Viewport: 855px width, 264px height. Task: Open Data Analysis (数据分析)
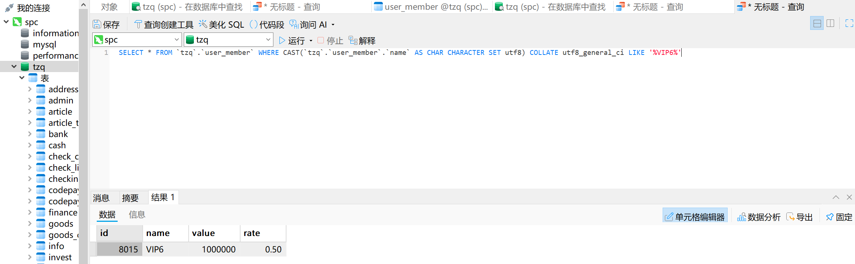tap(759, 217)
